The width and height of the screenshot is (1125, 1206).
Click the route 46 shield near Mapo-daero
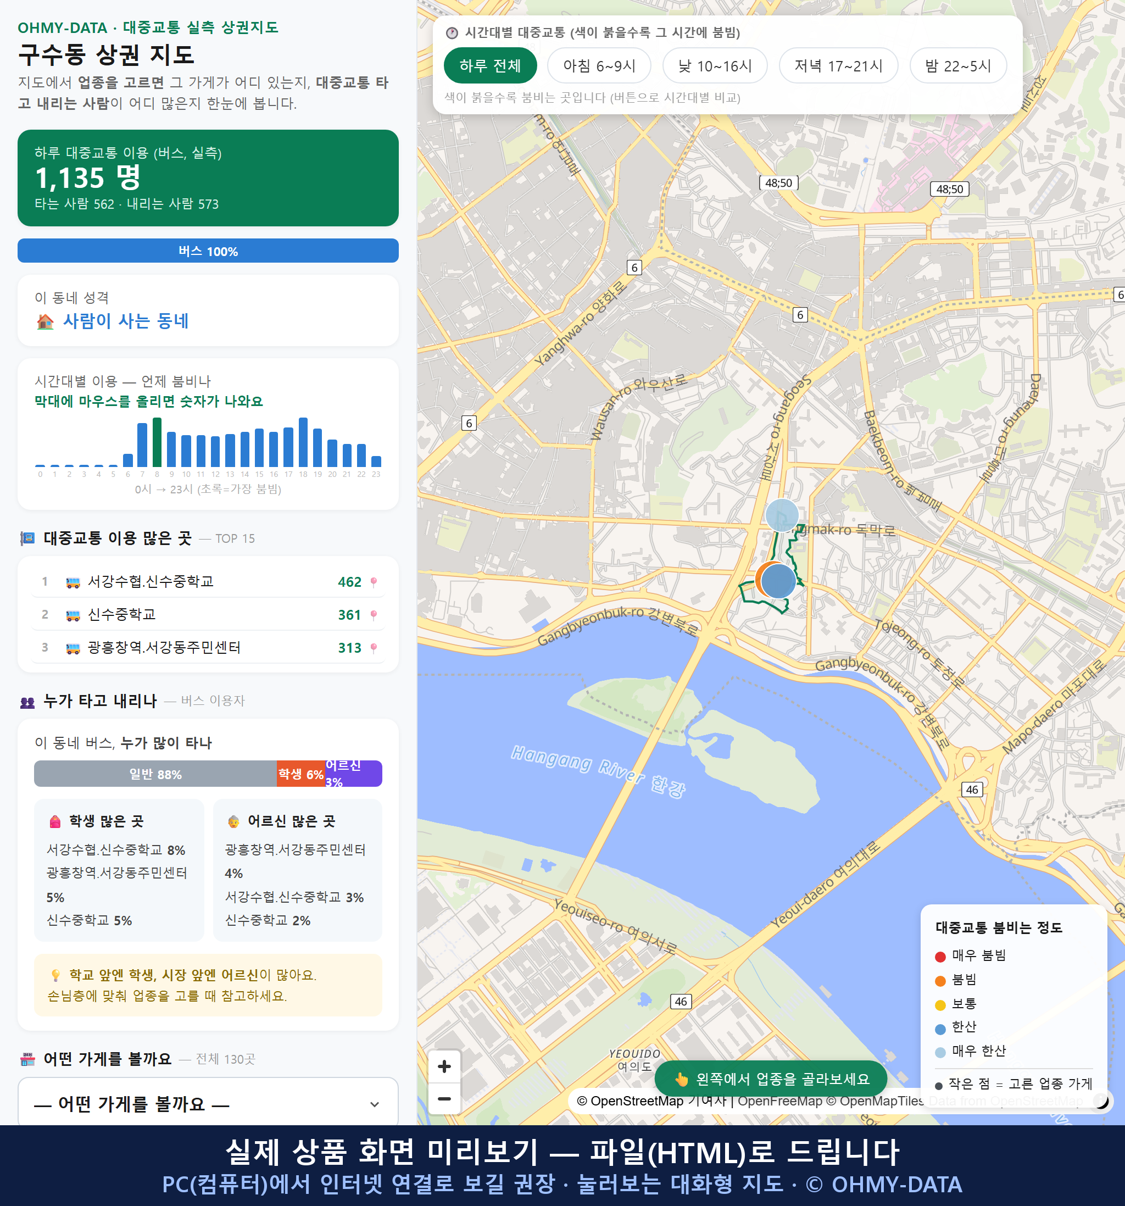pyautogui.click(x=972, y=789)
